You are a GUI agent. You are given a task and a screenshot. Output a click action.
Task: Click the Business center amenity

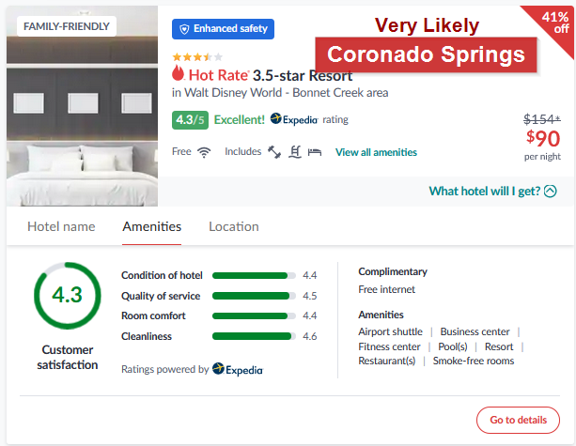click(475, 331)
